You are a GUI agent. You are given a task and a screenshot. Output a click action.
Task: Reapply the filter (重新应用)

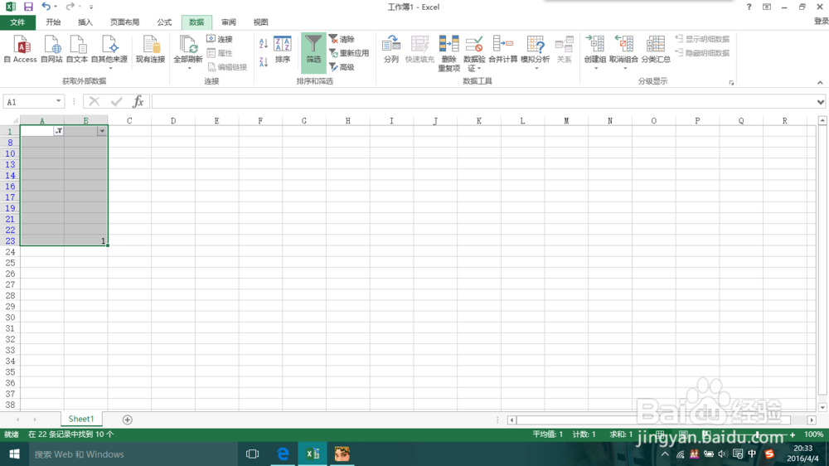(x=349, y=53)
